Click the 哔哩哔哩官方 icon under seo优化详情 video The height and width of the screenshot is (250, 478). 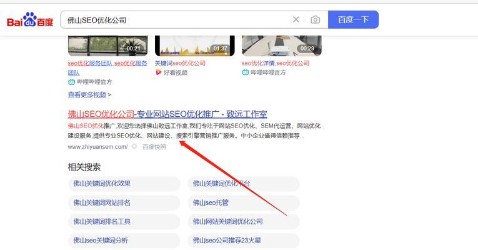click(x=246, y=72)
